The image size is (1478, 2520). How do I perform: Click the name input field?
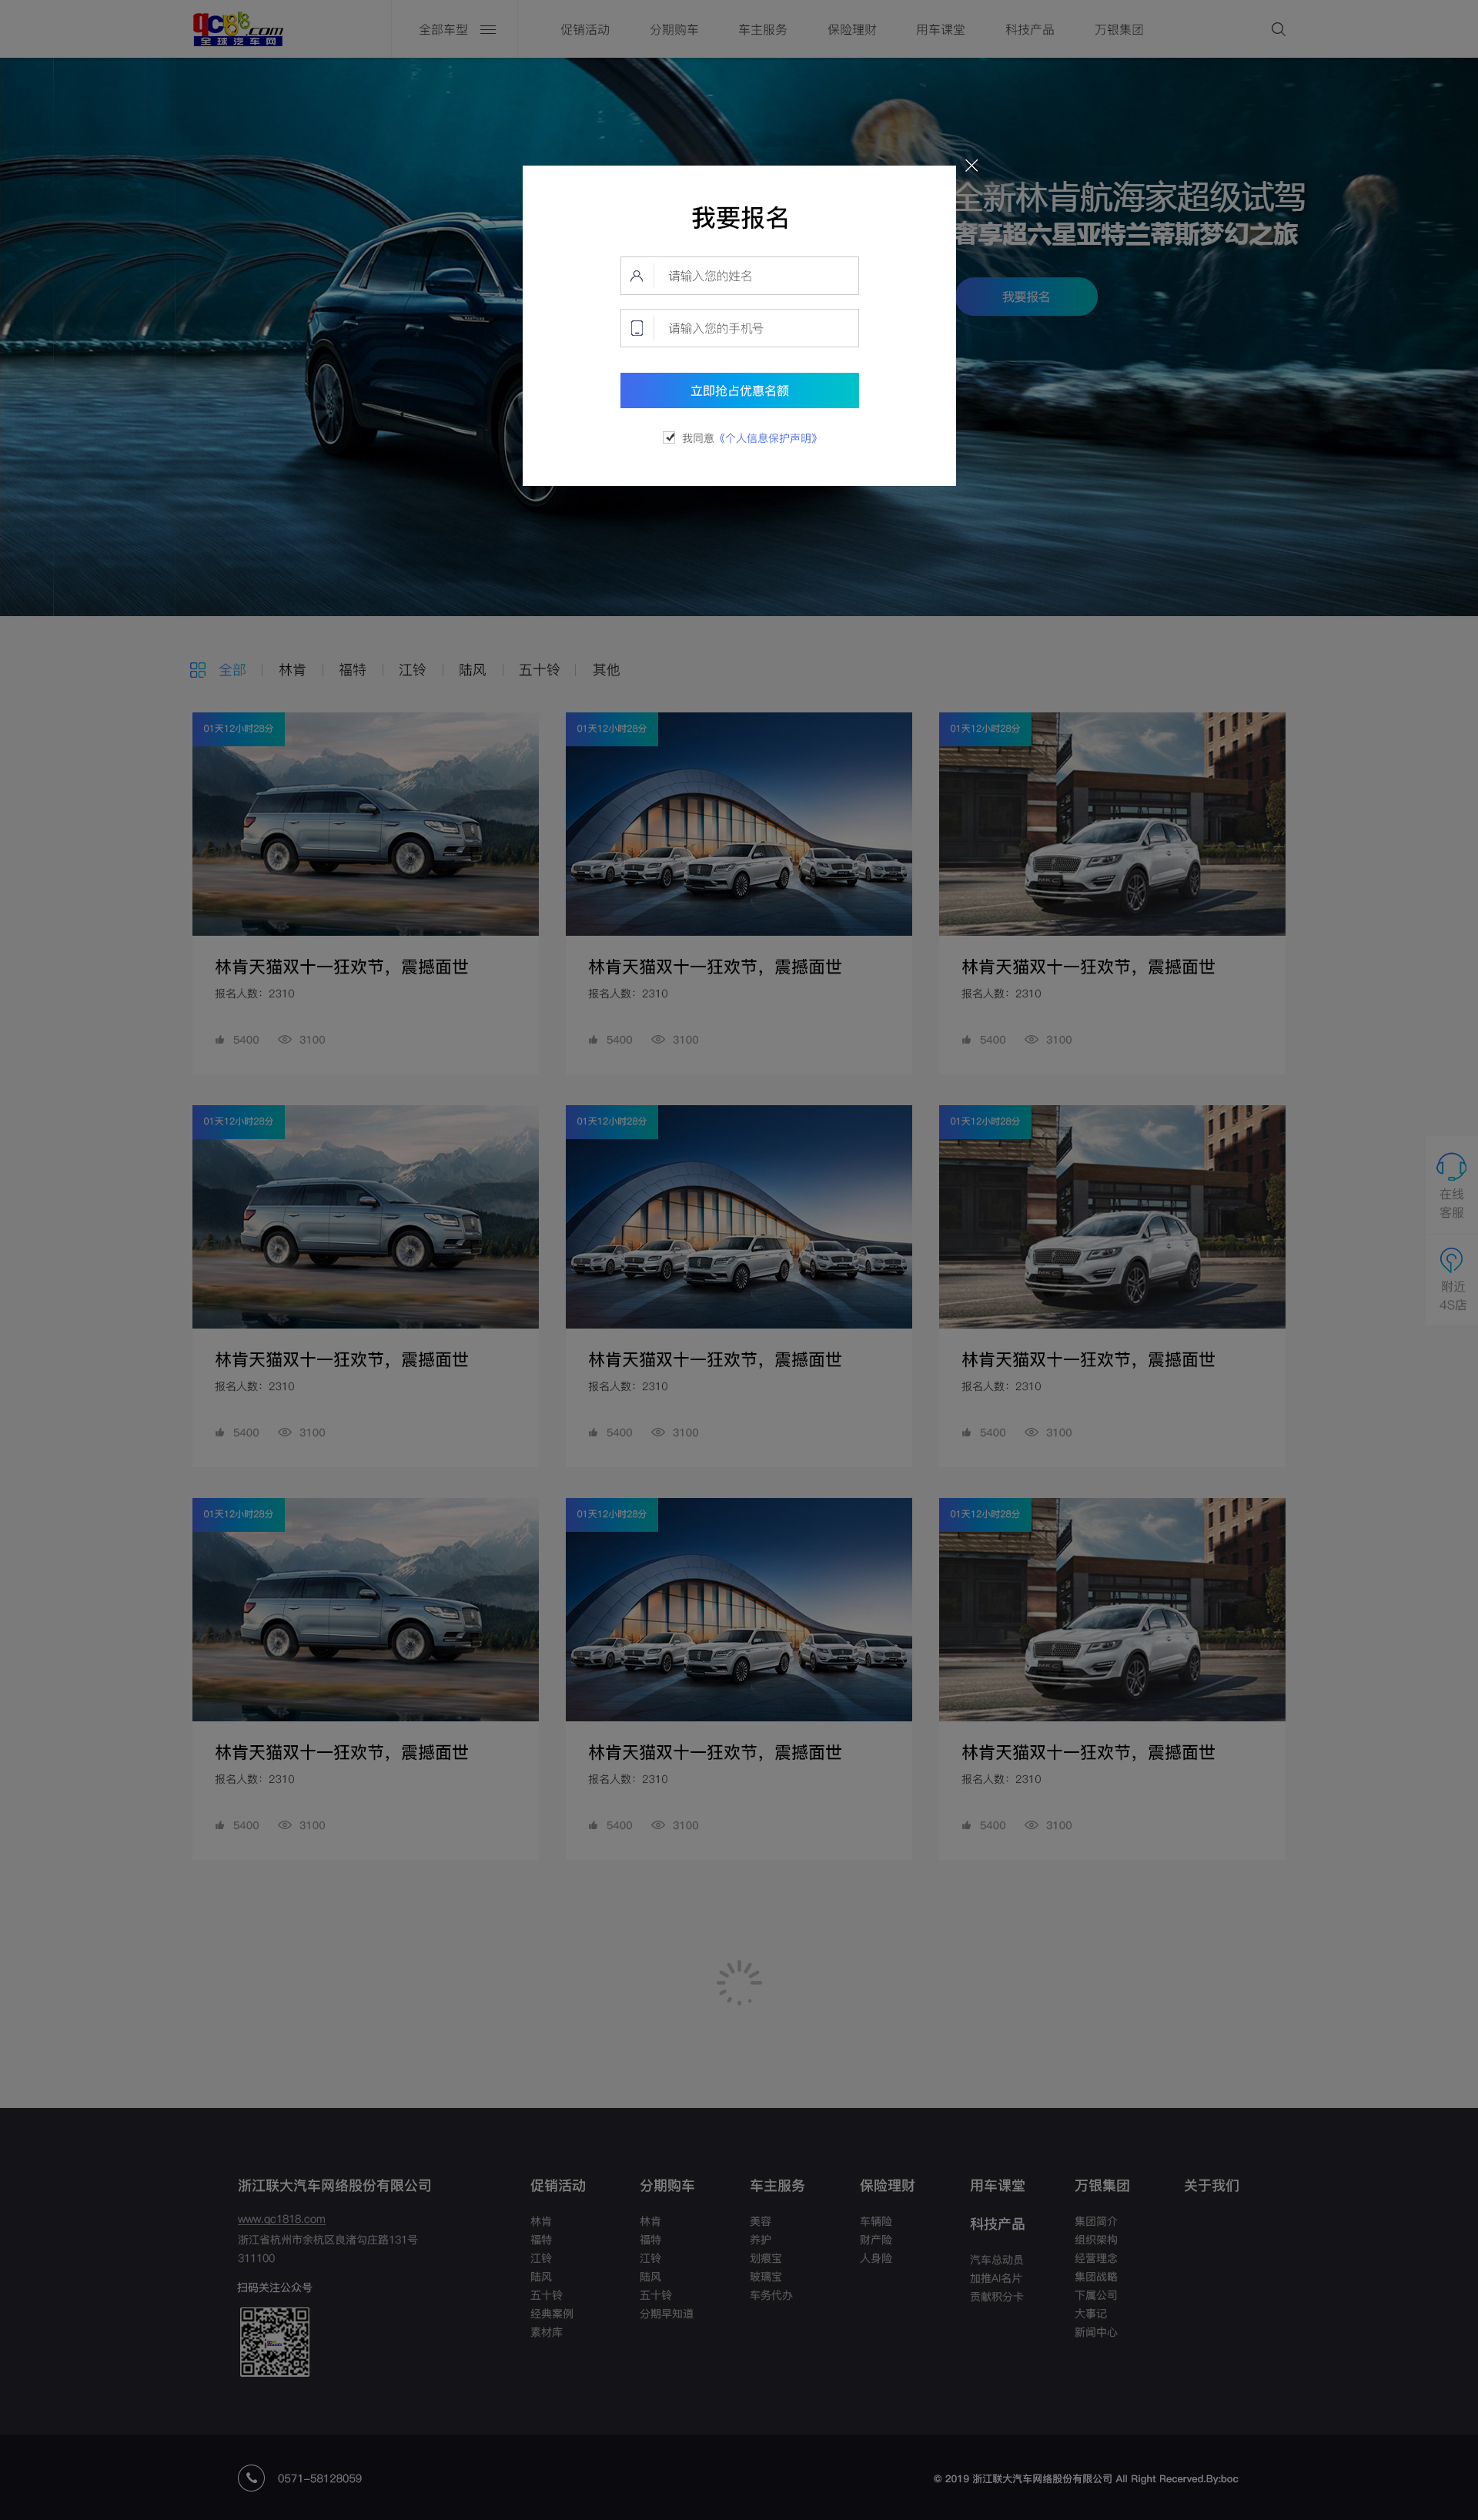point(740,276)
